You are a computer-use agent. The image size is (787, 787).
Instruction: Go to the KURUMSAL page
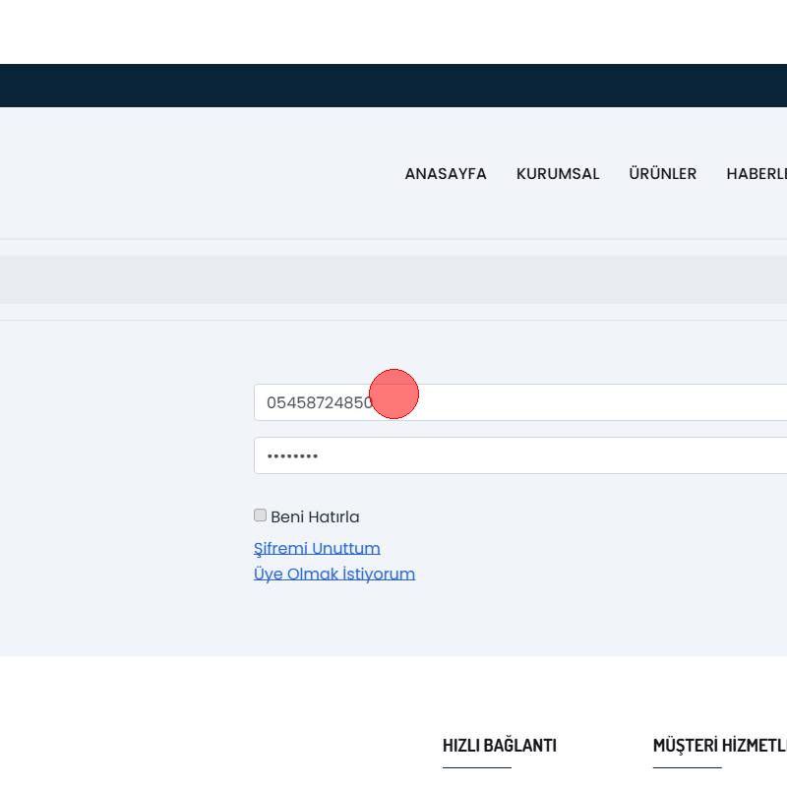coord(558,174)
